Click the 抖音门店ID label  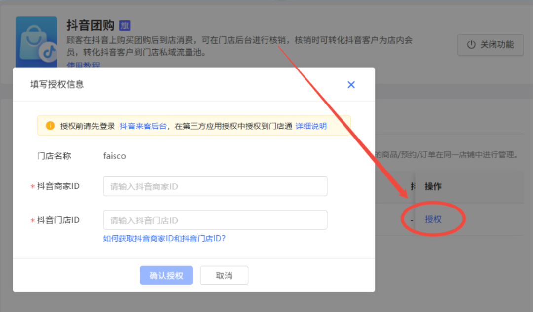coord(58,220)
